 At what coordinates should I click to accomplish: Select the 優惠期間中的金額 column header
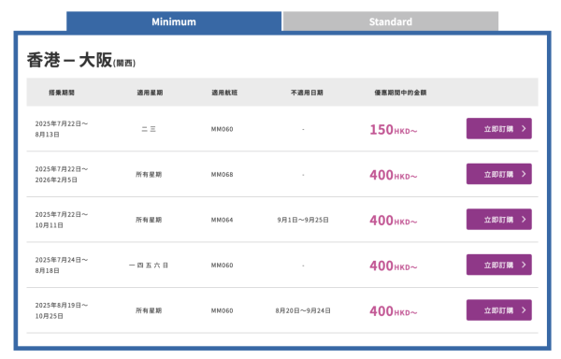tap(400, 93)
